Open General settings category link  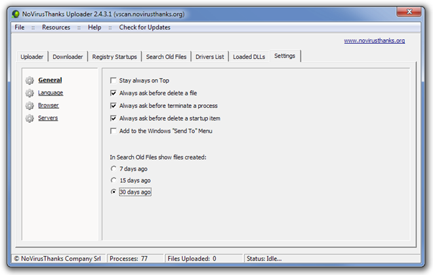point(50,80)
